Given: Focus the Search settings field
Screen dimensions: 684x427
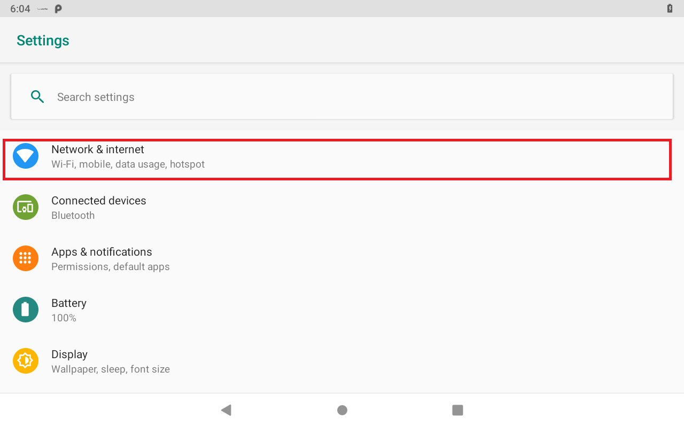Looking at the screenshot, I should [342, 97].
